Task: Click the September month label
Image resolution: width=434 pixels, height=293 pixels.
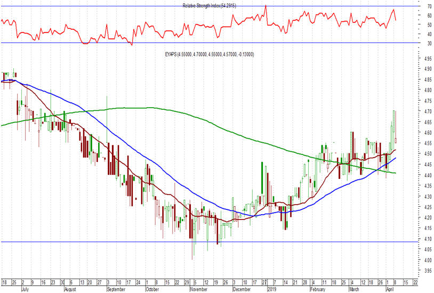Action: pos(116,289)
